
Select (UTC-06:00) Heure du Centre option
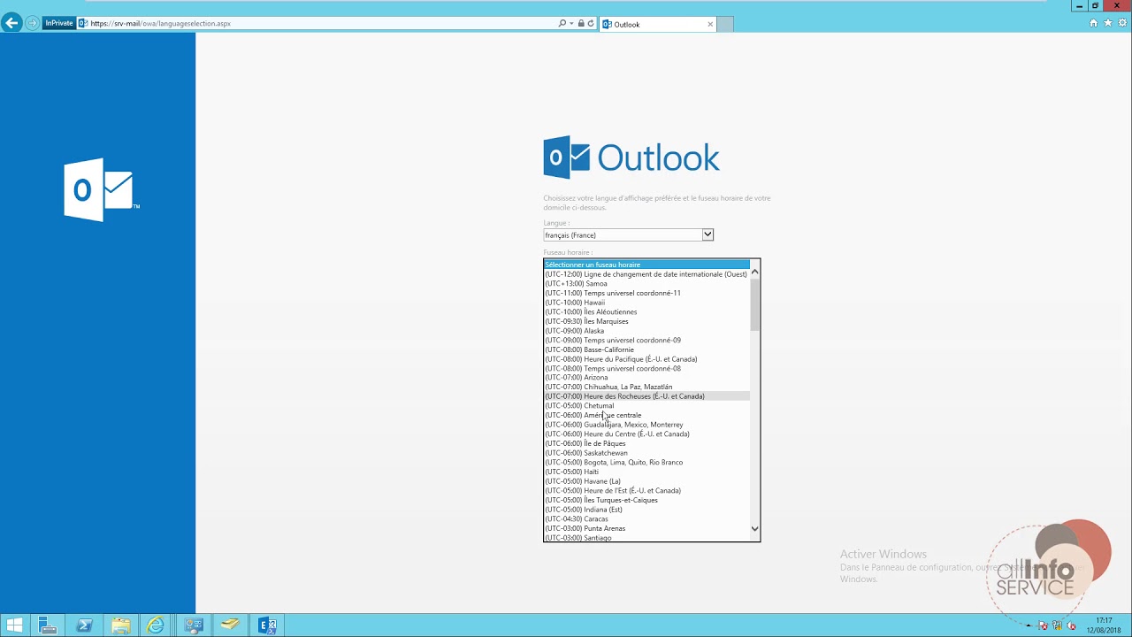point(646,434)
